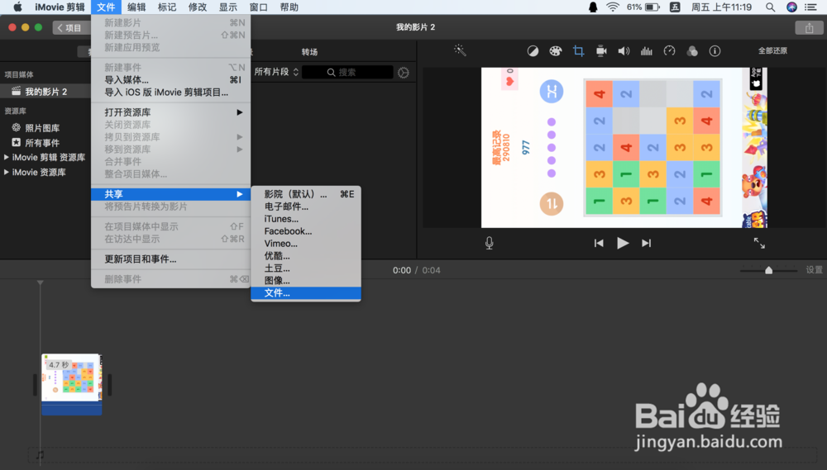Click the input method icon in menu bar
This screenshot has width=827, height=470.
675,7
